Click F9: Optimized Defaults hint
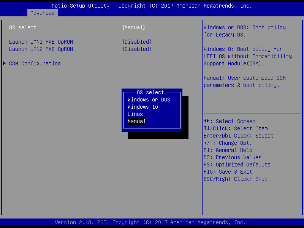 click(x=237, y=165)
